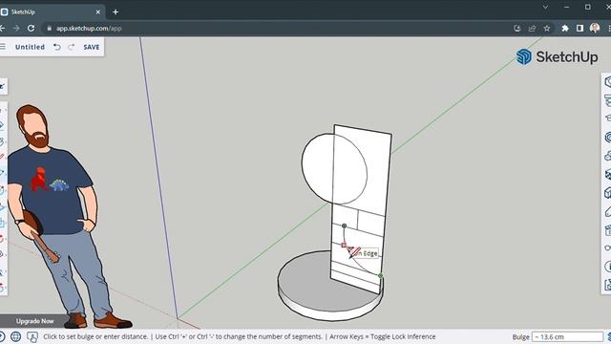The width and height of the screenshot is (611, 344).
Task: Open the Scenes clapperboard panel
Action: [608, 230]
